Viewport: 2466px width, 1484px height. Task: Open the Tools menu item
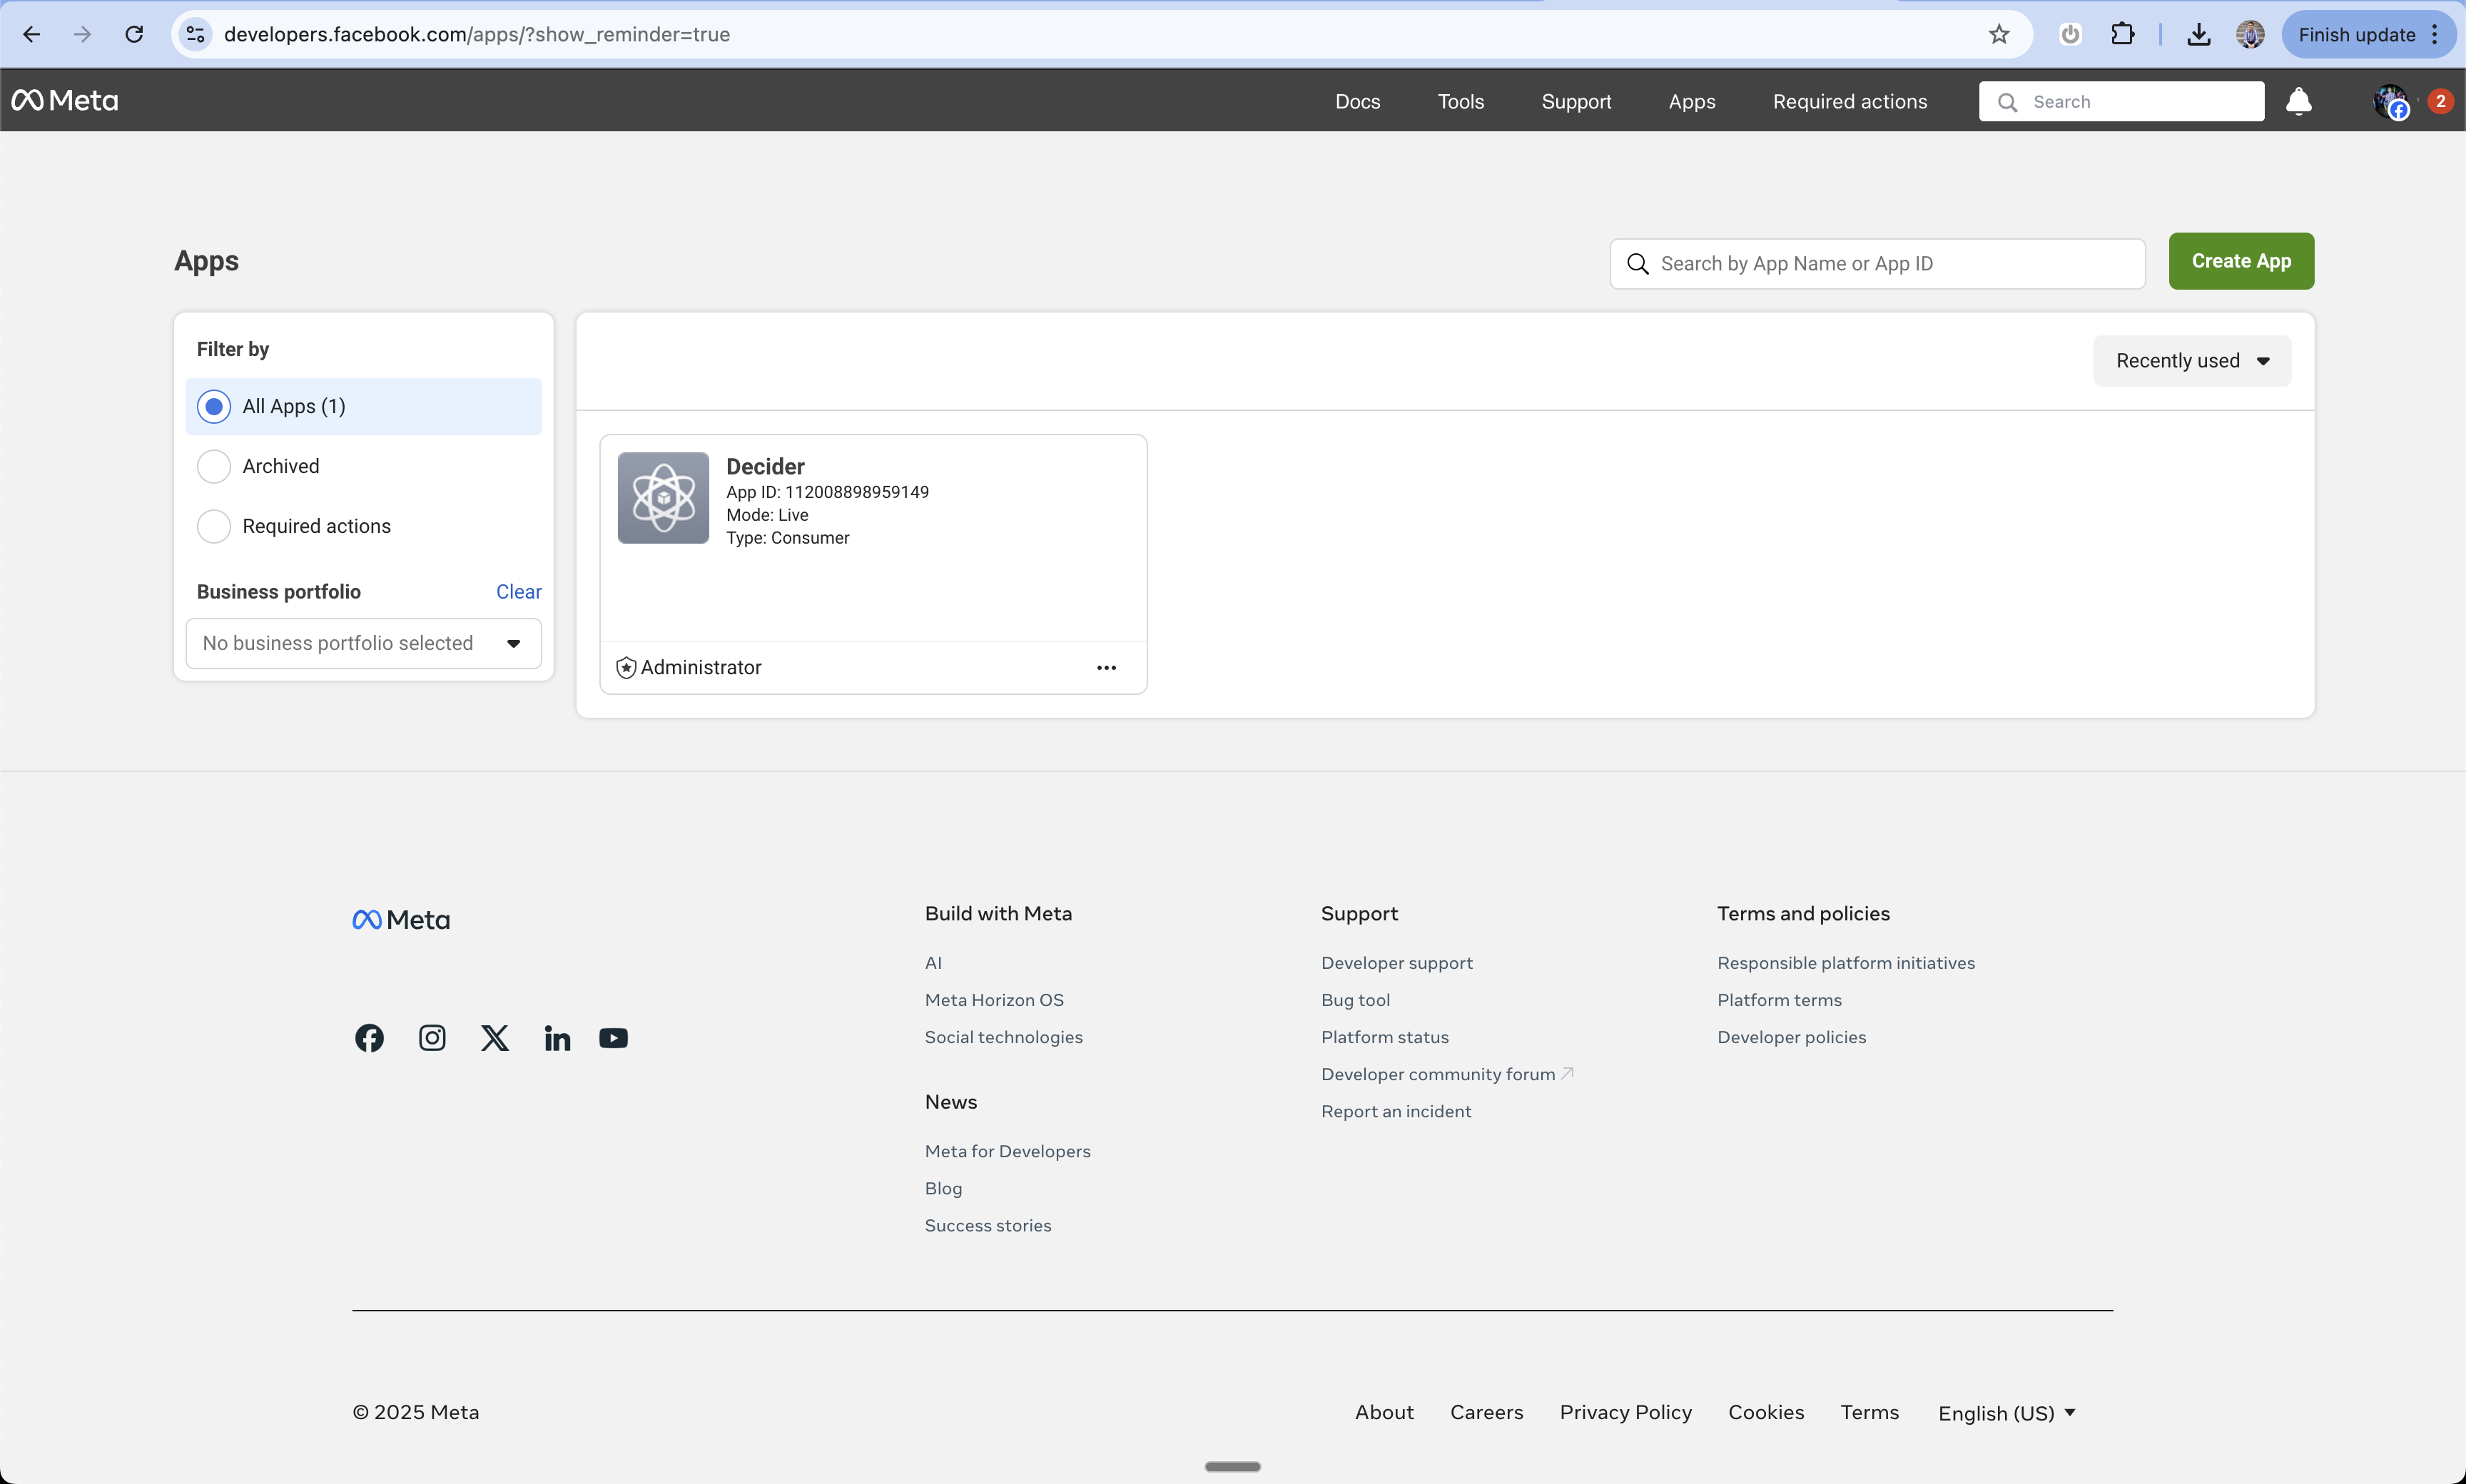click(x=1460, y=101)
